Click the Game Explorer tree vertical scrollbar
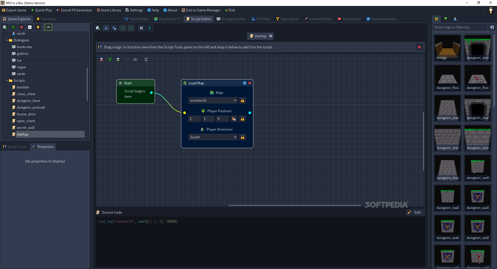 pos(87,84)
